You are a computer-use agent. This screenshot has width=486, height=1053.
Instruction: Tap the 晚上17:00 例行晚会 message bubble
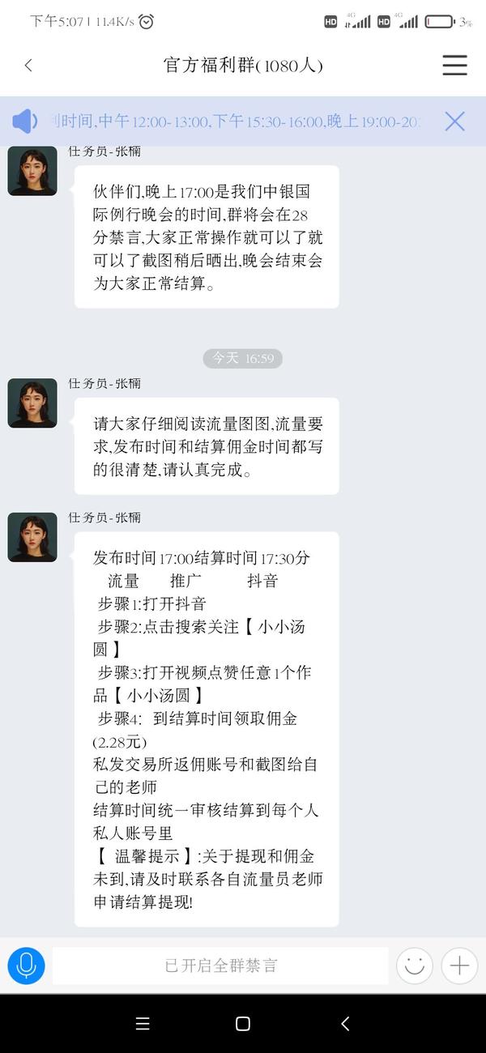point(207,237)
